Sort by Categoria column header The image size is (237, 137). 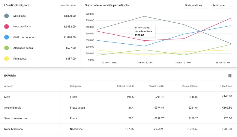tap(75, 86)
